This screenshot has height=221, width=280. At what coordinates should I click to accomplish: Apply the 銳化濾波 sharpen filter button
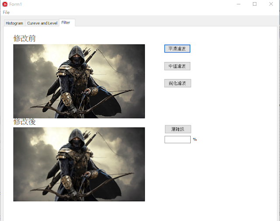coord(178,83)
